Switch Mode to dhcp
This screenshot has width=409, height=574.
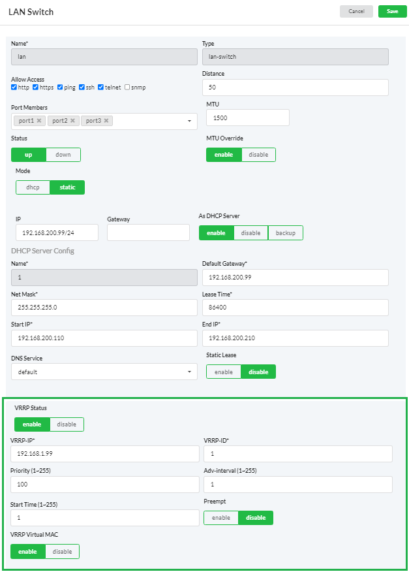[33, 187]
